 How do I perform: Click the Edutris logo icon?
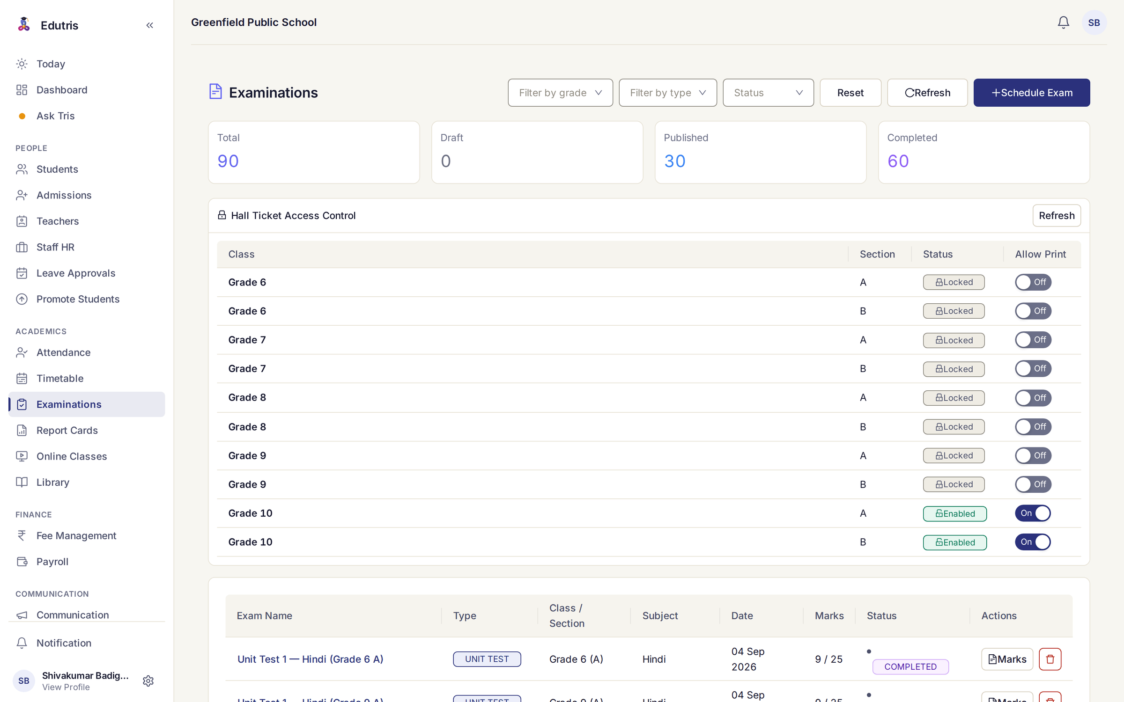point(23,24)
